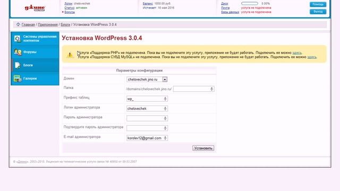The width and height of the screenshot is (340, 191).
Task: Click the Галереи sidebar icon
Action: [18, 79]
